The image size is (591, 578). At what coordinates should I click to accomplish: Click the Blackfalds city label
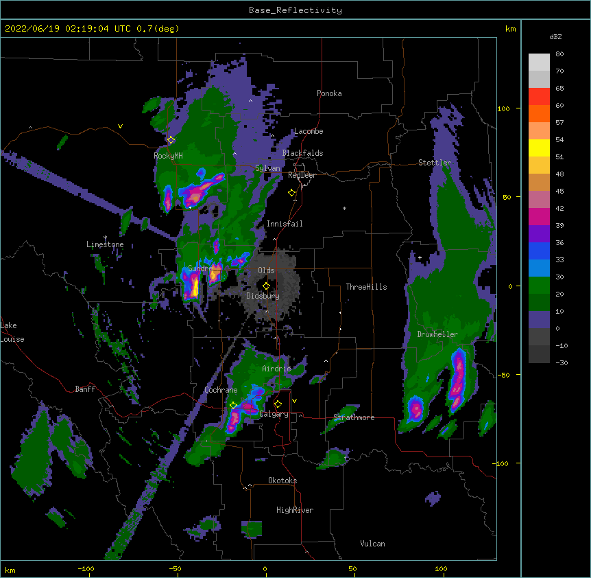[x=302, y=153]
